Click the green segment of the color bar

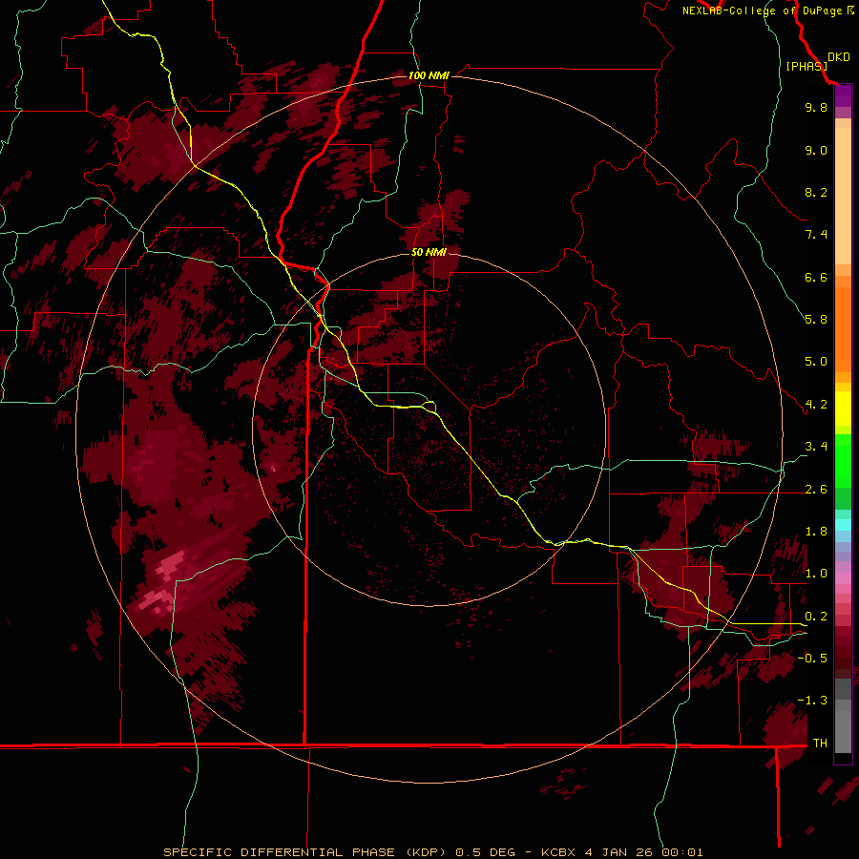tap(843, 463)
